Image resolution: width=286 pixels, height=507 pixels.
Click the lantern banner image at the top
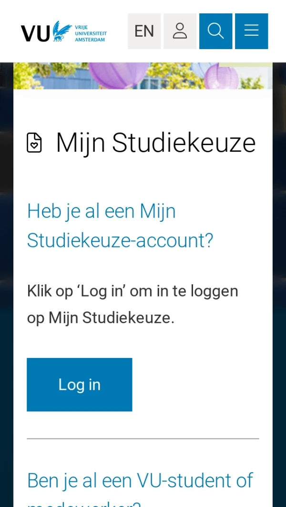[x=143, y=75]
